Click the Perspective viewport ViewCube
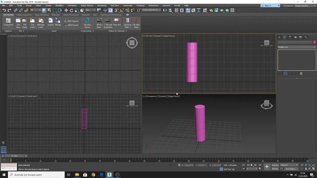Image resolution: width=317 pixels, height=178 pixels. 266,104
